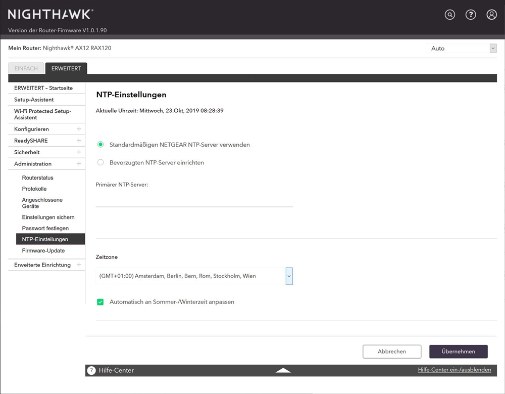The width and height of the screenshot is (505, 394).
Task: Open help via question mark icon in header
Action: point(471,15)
